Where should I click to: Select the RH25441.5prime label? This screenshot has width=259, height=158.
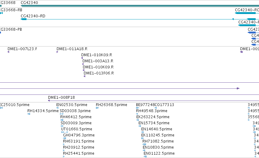[x=79, y=153]
